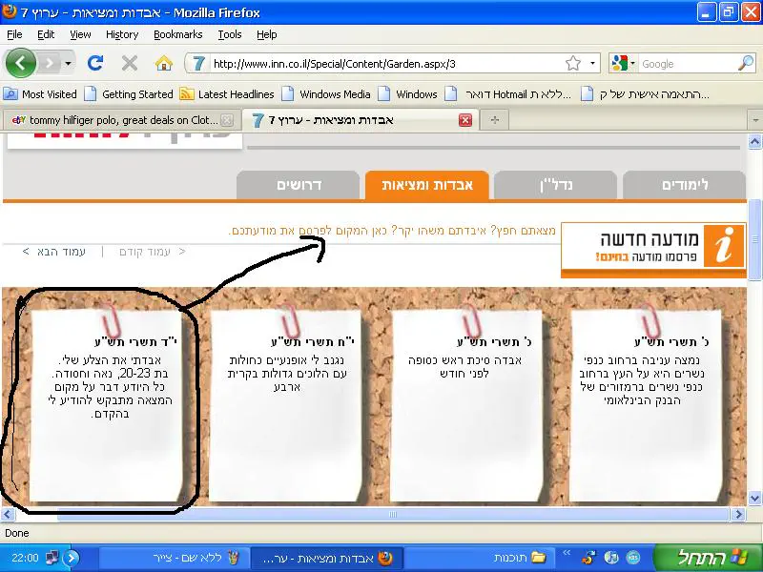Select the לימודים site tab
763x572 pixels.
(684, 185)
